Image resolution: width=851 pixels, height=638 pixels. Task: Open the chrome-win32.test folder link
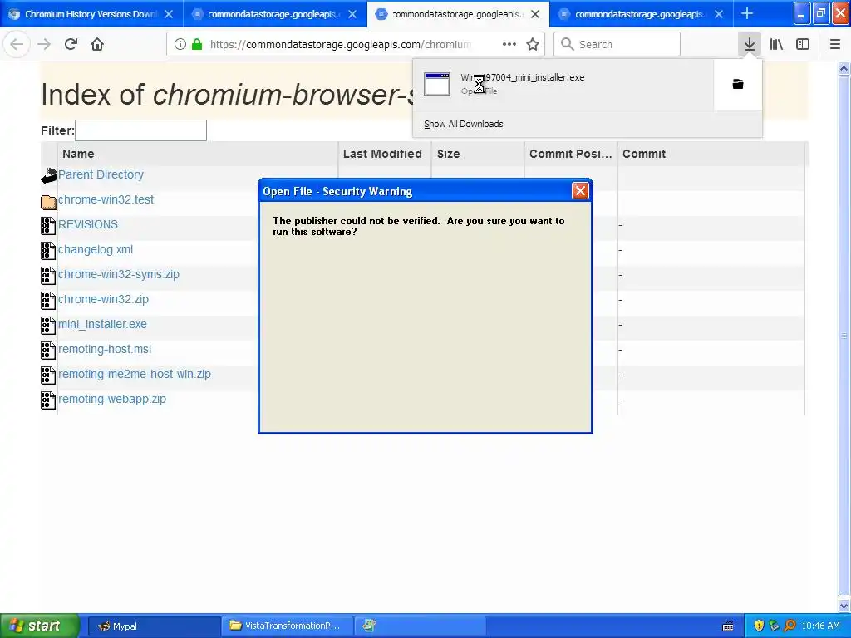pyautogui.click(x=106, y=199)
